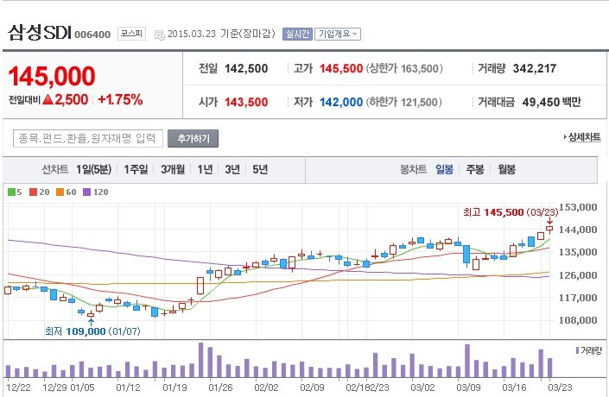Click the 고가 value 145,500 in summary
The image size is (609, 397).
coord(341,69)
